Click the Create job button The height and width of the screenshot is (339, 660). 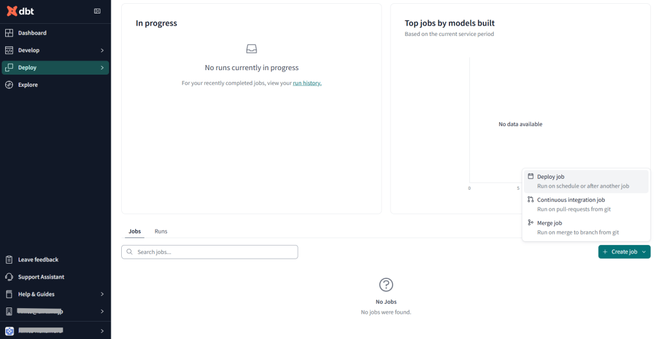click(x=619, y=252)
